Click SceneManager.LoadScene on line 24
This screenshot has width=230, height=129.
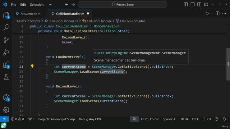[x=76, y=72]
